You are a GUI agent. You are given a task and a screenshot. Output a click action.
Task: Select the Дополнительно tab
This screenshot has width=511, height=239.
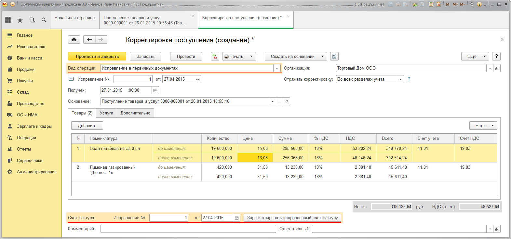point(135,113)
